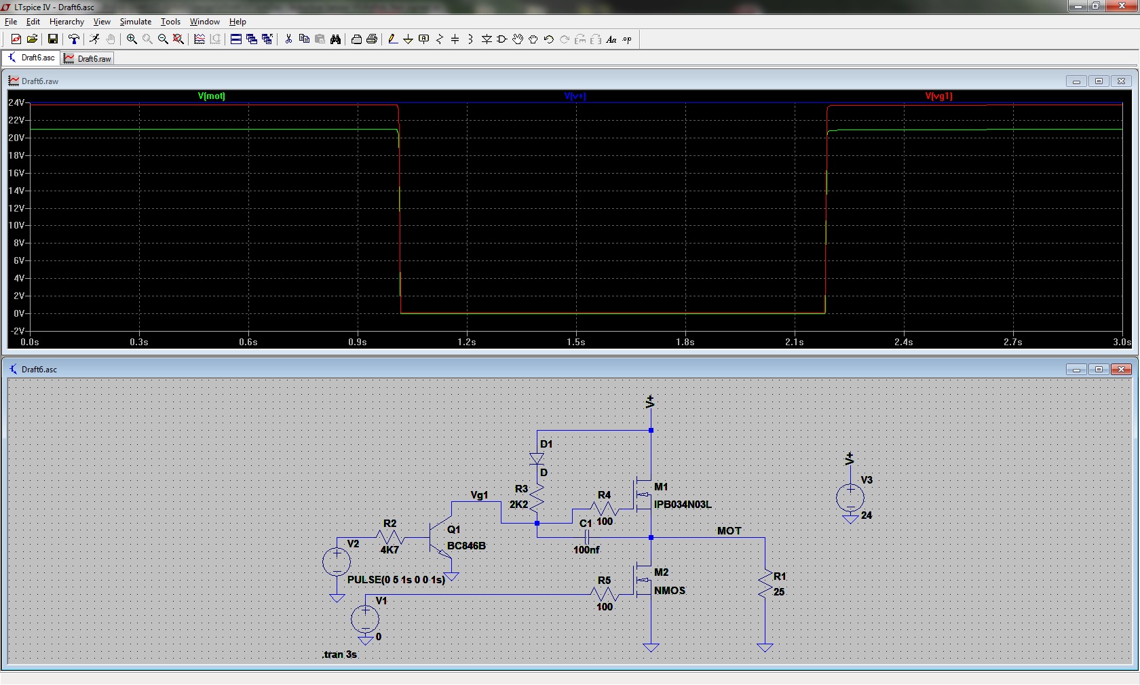Click the PULSE source V2 value text
This screenshot has height=685, width=1140.
[x=396, y=580]
